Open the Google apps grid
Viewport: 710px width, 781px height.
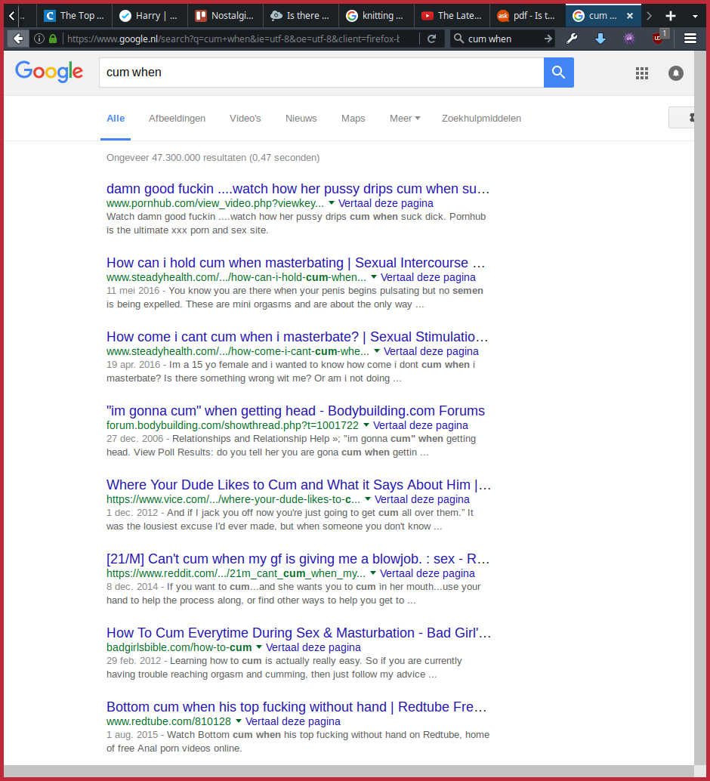pyautogui.click(x=642, y=73)
